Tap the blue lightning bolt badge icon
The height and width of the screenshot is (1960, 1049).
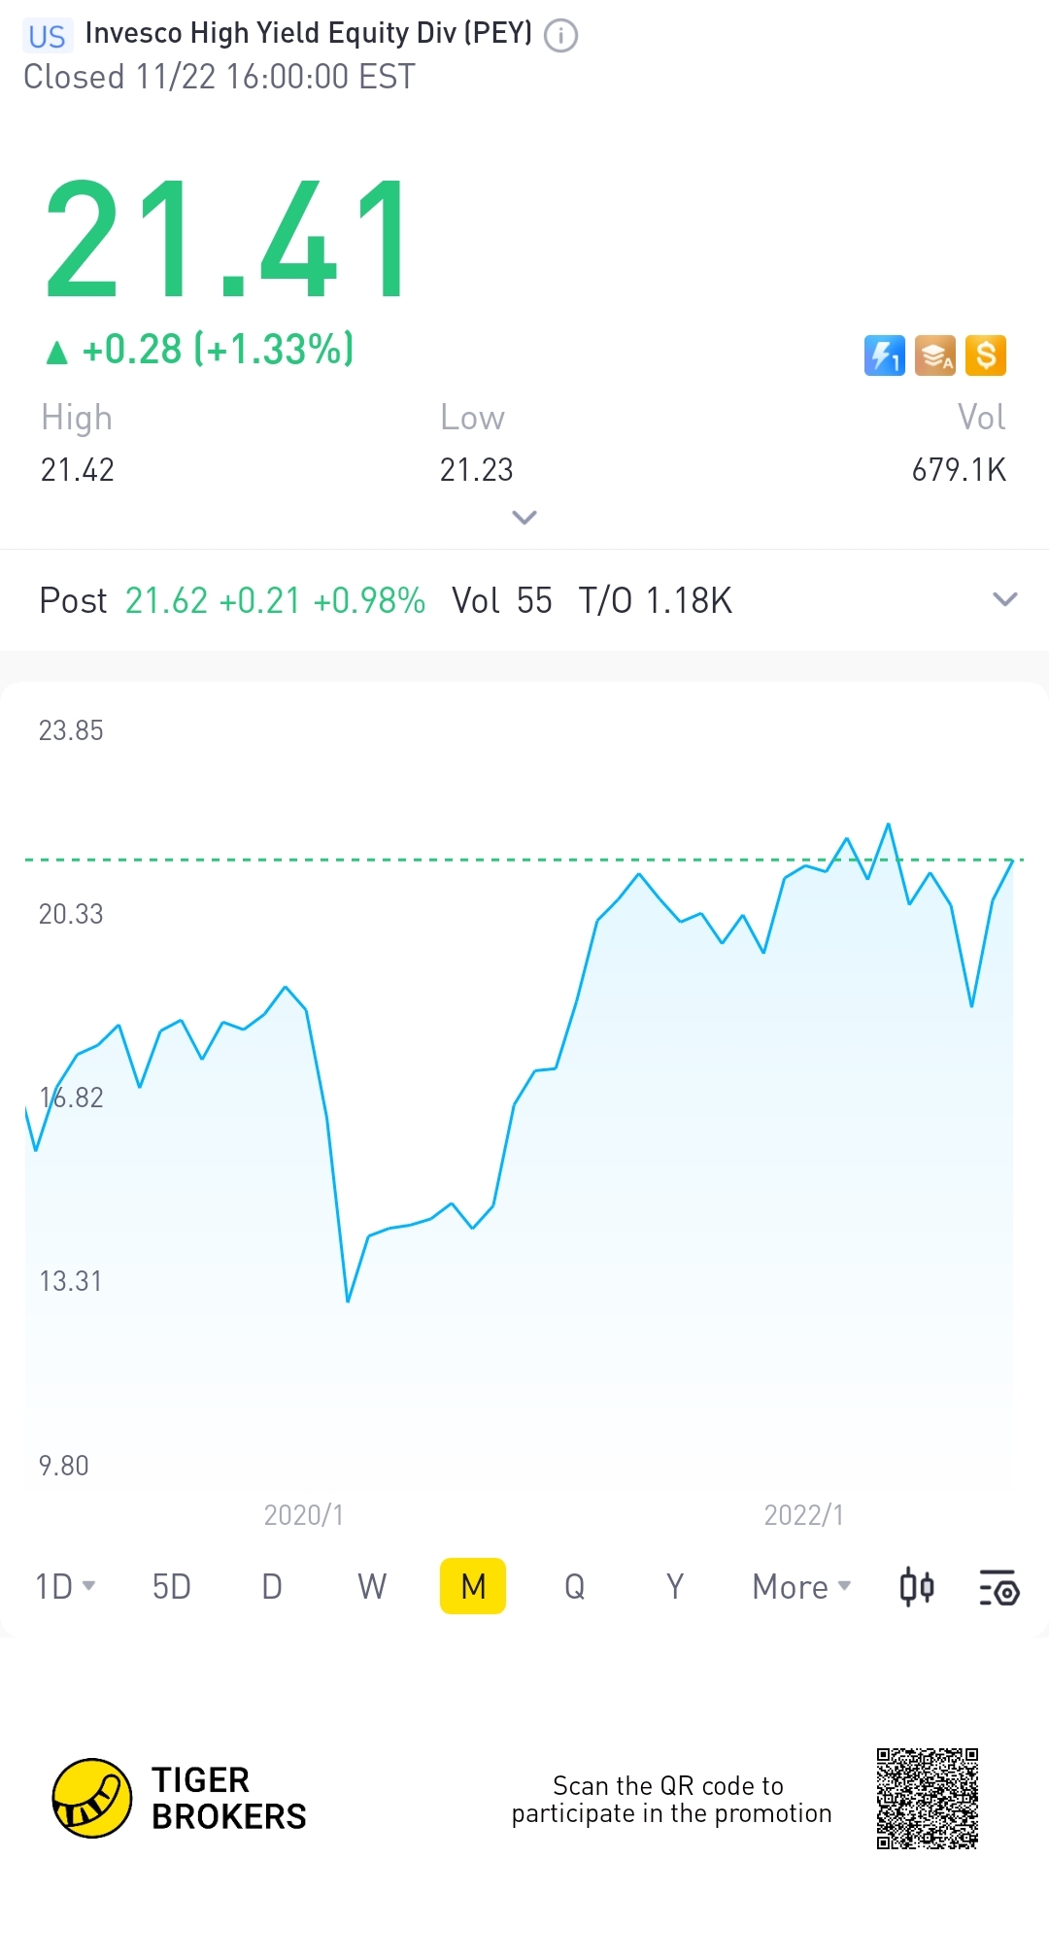coord(884,355)
